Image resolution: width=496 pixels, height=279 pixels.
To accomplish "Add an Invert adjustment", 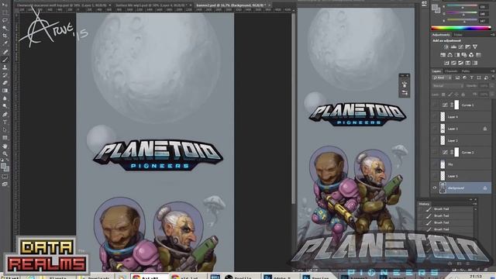I will click(x=446, y=63).
